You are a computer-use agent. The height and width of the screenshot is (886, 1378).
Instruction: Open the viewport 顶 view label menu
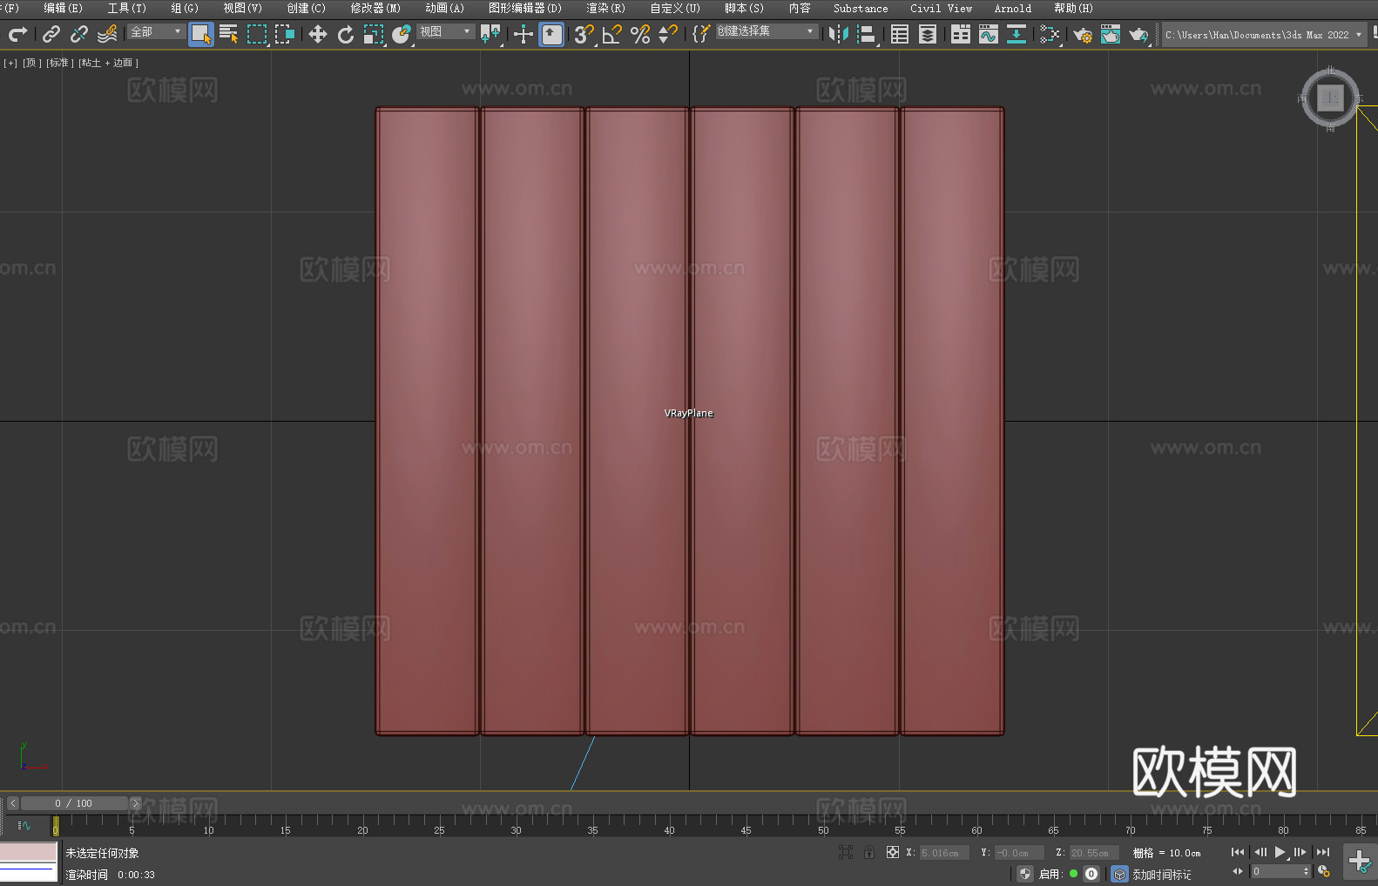click(32, 63)
